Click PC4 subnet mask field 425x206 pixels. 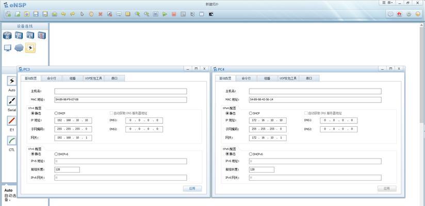268,129
